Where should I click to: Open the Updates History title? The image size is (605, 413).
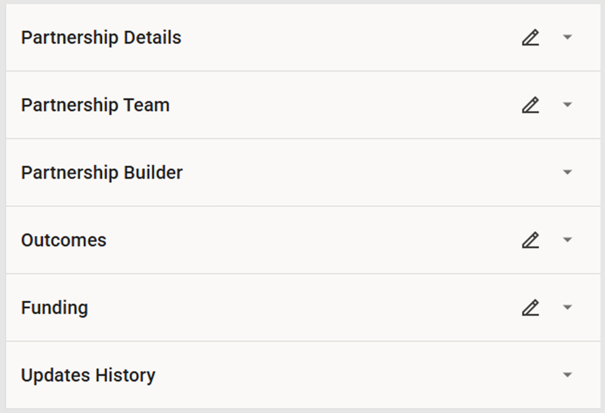coord(88,375)
